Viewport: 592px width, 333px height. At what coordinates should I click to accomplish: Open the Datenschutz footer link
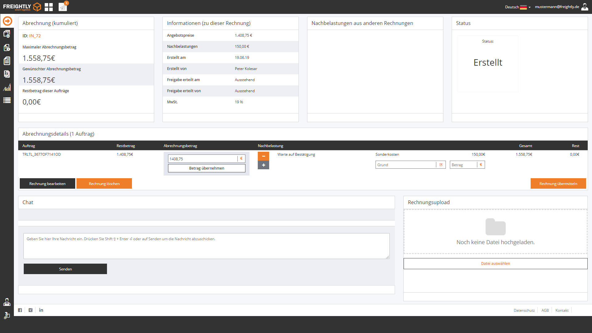point(524,310)
